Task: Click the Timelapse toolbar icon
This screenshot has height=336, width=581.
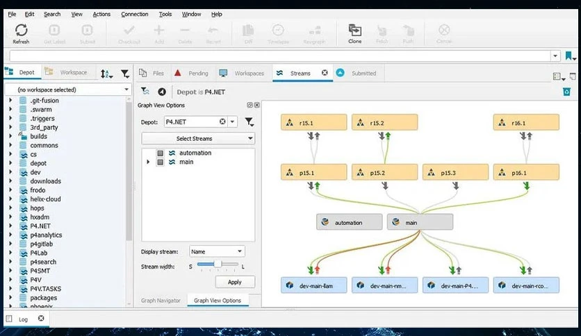Action: pos(278,31)
